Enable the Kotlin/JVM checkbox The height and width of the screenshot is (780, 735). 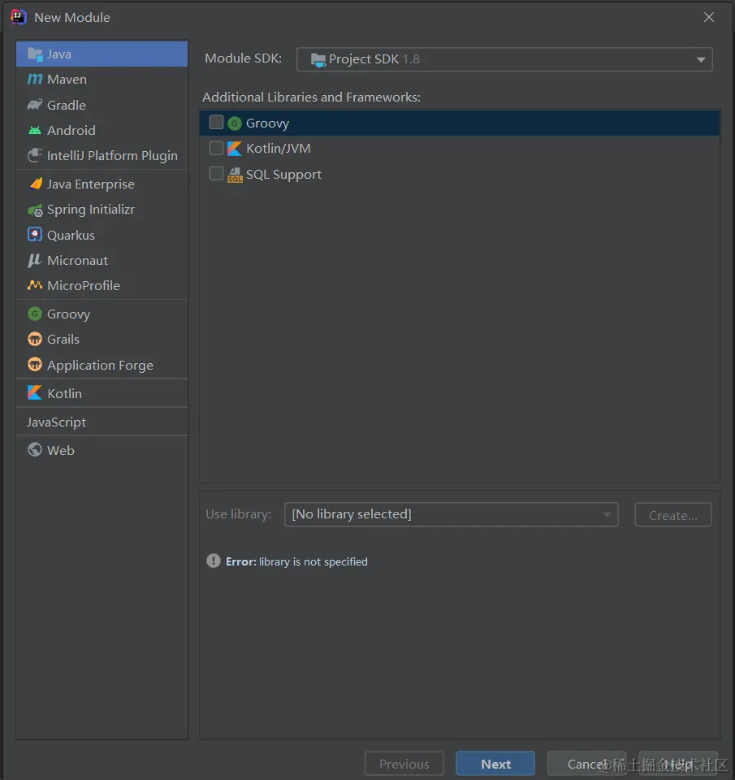click(x=216, y=148)
